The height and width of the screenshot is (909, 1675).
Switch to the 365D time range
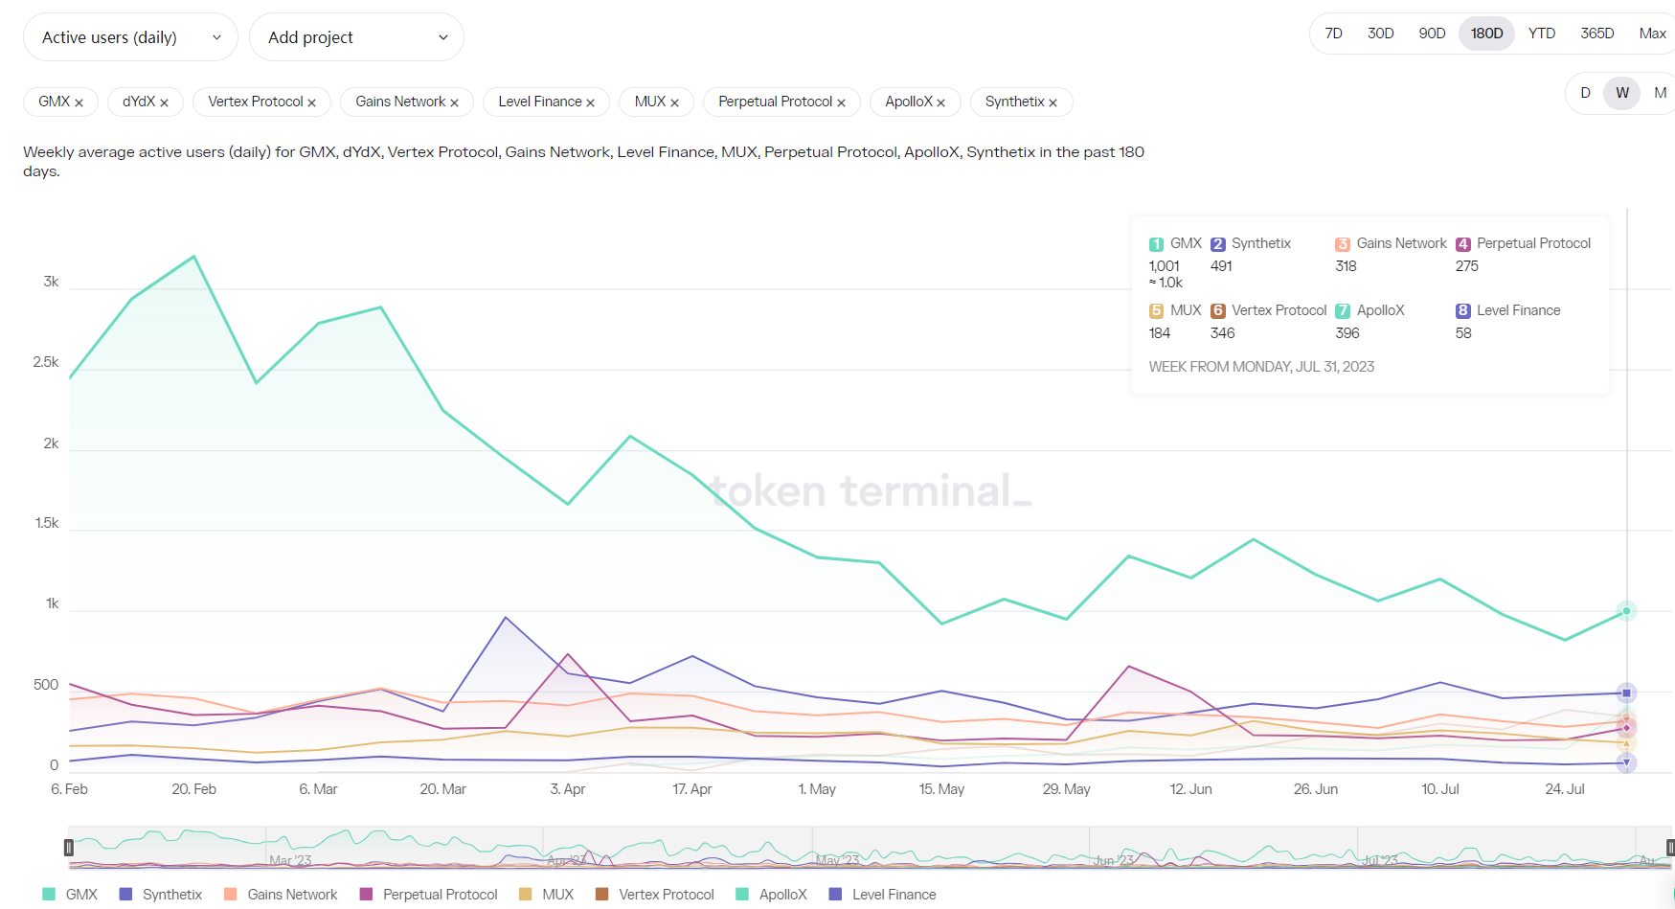(1596, 34)
